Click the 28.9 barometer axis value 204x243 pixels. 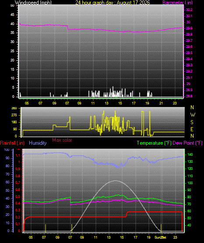189,90
